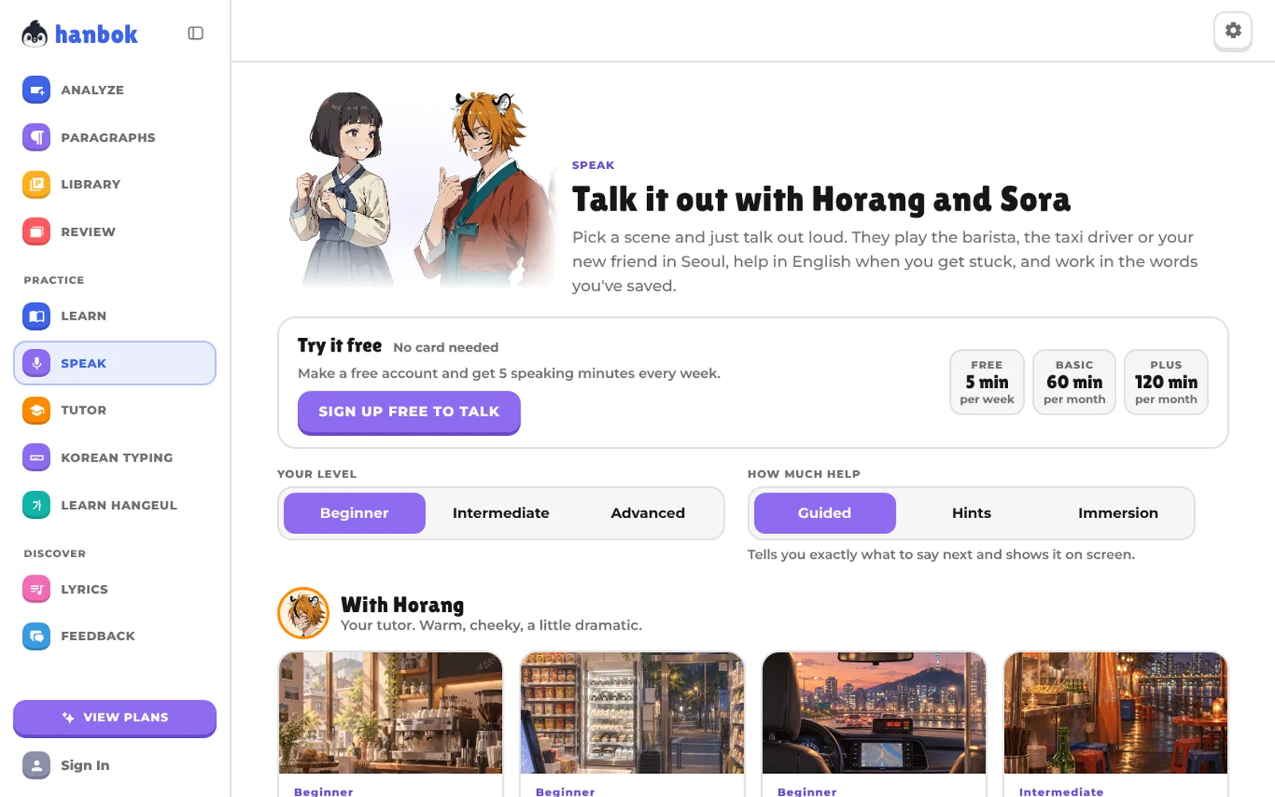Viewport: 1275px width, 797px height.
Task: Click the Speak microphone icon
Action: pyautogui.click(x=37, y=363)
